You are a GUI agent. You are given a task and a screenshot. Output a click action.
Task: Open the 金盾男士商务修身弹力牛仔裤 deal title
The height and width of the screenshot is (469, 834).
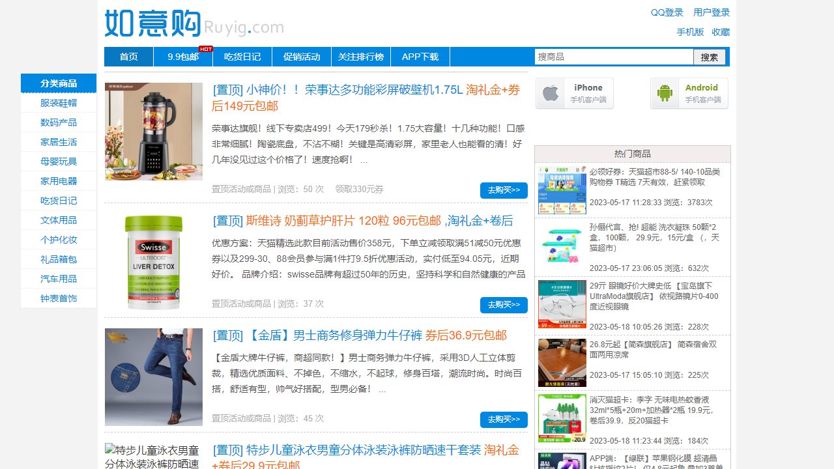[x=360, y=335]
